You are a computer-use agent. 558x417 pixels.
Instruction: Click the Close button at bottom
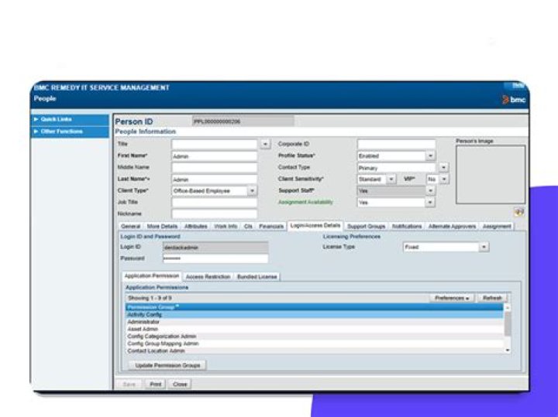pyautogui.click(x=180, y=385)
